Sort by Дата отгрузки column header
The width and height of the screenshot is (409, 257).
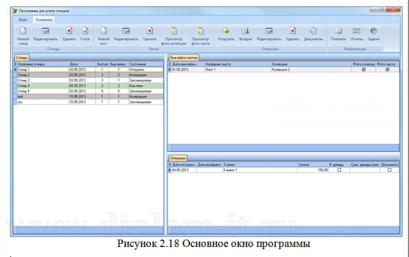click(184, 165)
